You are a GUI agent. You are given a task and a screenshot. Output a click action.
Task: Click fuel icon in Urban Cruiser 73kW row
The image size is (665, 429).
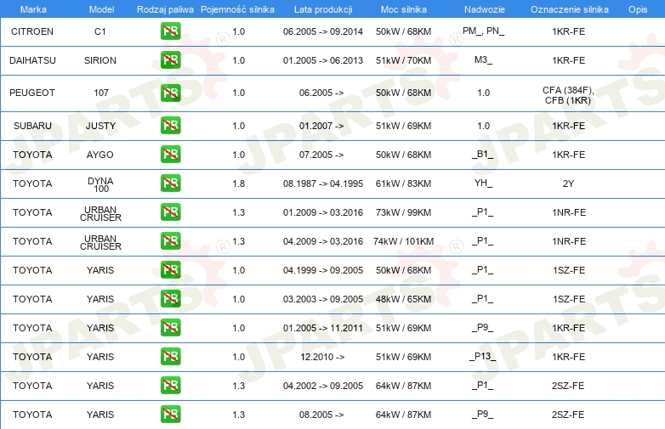coord(170,212)
